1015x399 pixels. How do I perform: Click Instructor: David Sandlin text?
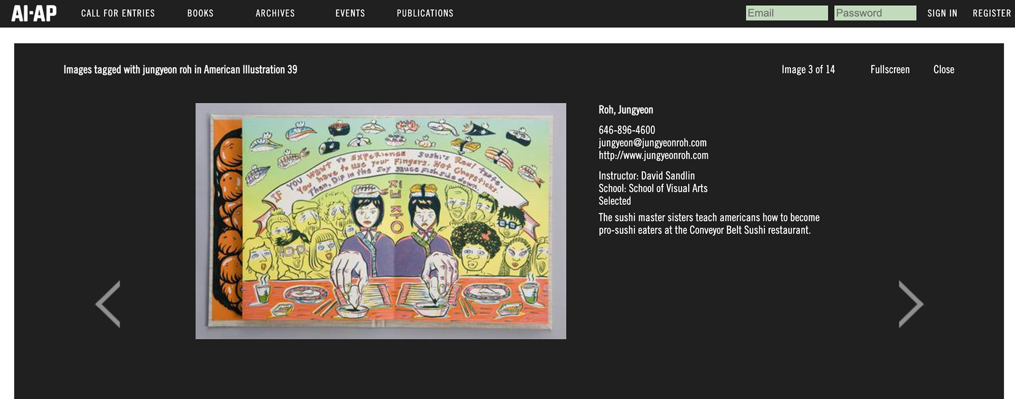[647, 175]
